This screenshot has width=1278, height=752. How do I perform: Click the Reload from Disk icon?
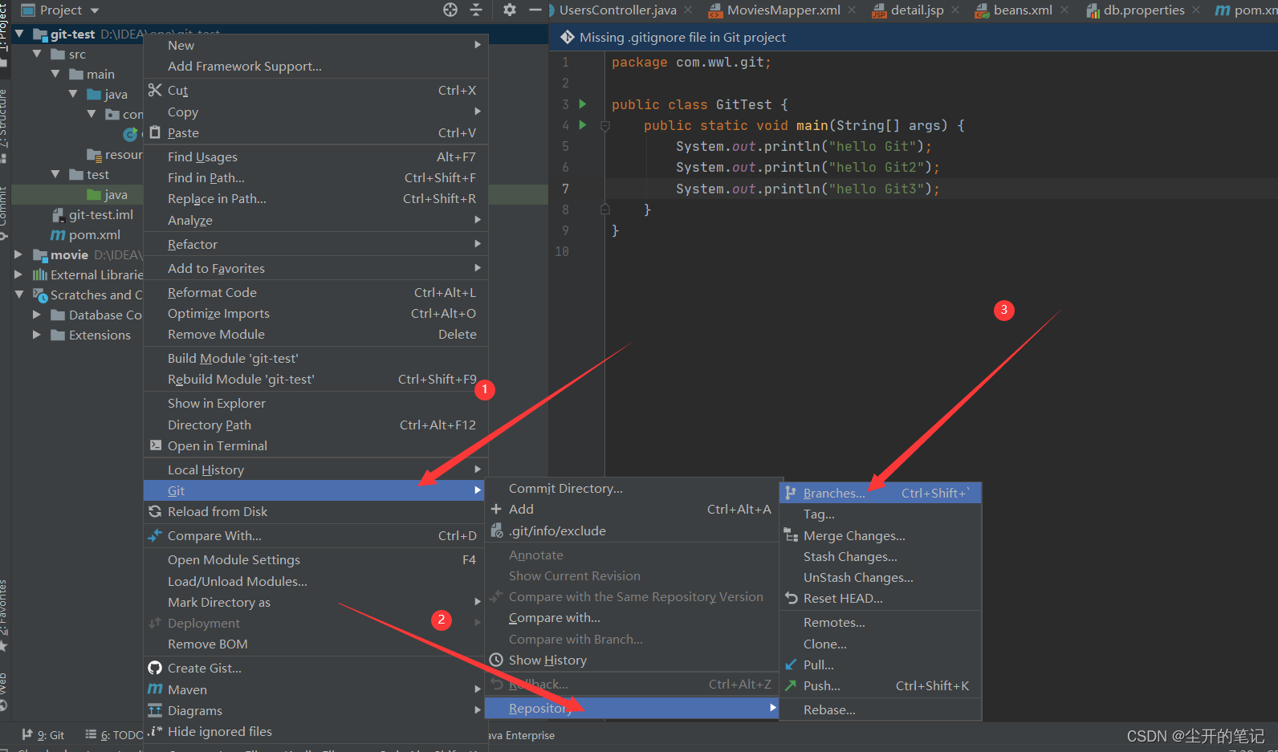tap(155, 511)
